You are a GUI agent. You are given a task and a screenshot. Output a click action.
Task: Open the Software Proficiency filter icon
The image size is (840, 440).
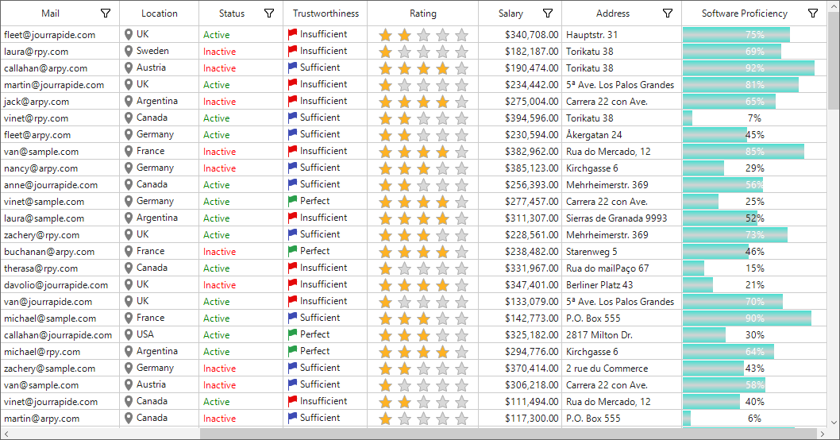tap(813, 14)
